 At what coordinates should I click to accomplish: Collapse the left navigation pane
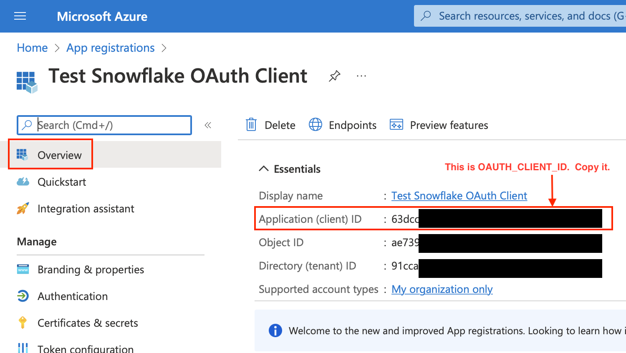[x=208, y=125]
